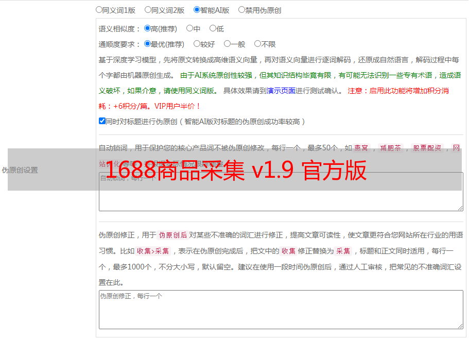Choose the 智能AI版 radio option
The height and width of the screenshot is (339, 469).
pos(197,10)
